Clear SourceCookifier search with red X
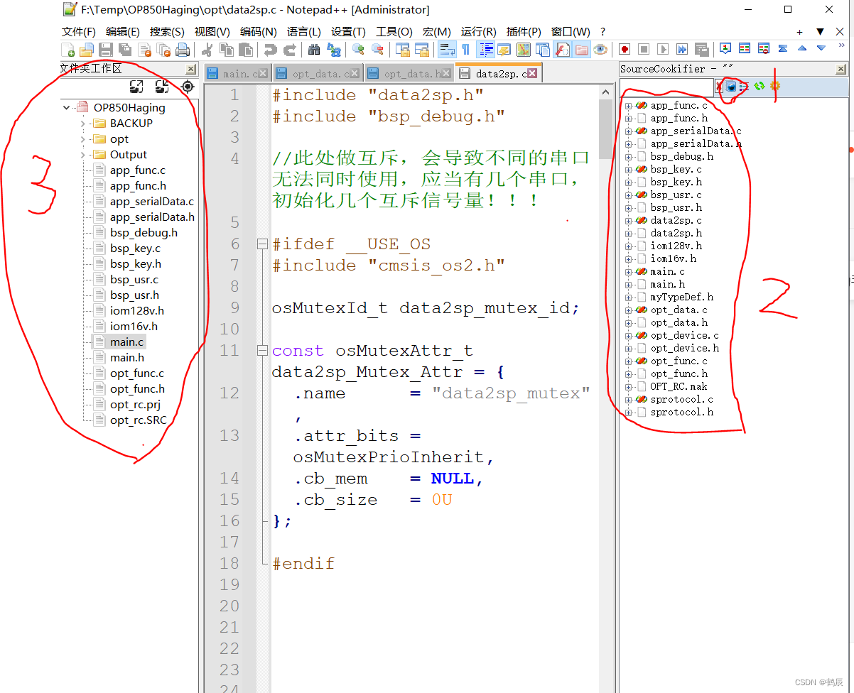 719,87
